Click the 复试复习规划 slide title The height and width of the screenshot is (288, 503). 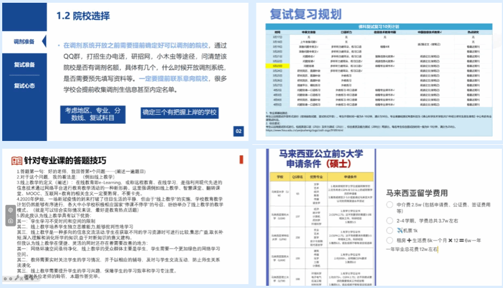pyautogui.click(x=305, y=14)
